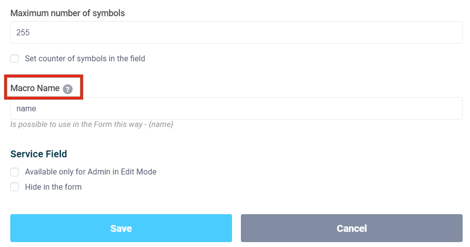The width and height of the screenshot is (470, 247).
Task: Check Available only for Admin in Edit Mode
Action: 15,172
